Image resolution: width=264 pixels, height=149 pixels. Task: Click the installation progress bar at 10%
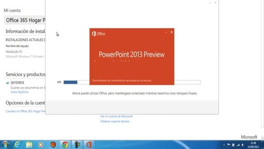[132, 82]
